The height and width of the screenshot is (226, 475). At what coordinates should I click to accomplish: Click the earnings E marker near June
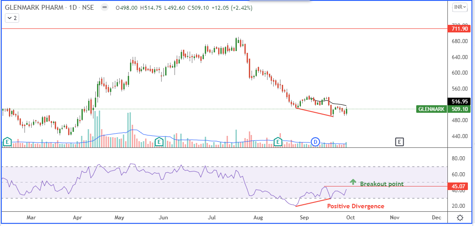158,141
